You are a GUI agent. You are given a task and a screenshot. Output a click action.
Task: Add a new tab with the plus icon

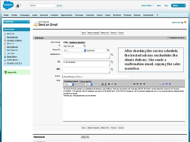157,15
